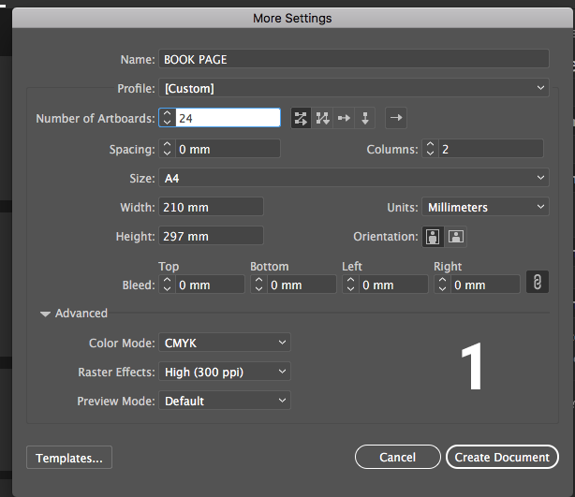The image size is (575, 497).
Task: Choose portrait orientation icon
Action: coord(433,237)
